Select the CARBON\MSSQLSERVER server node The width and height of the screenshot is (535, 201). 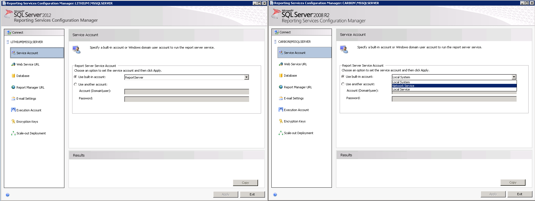[294, 42]
